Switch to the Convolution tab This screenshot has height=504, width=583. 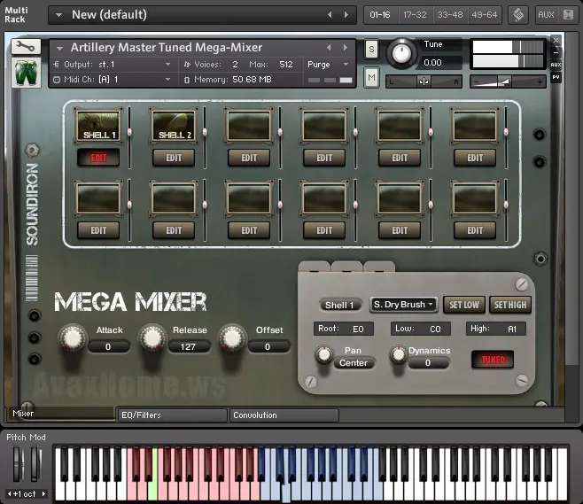284,415
